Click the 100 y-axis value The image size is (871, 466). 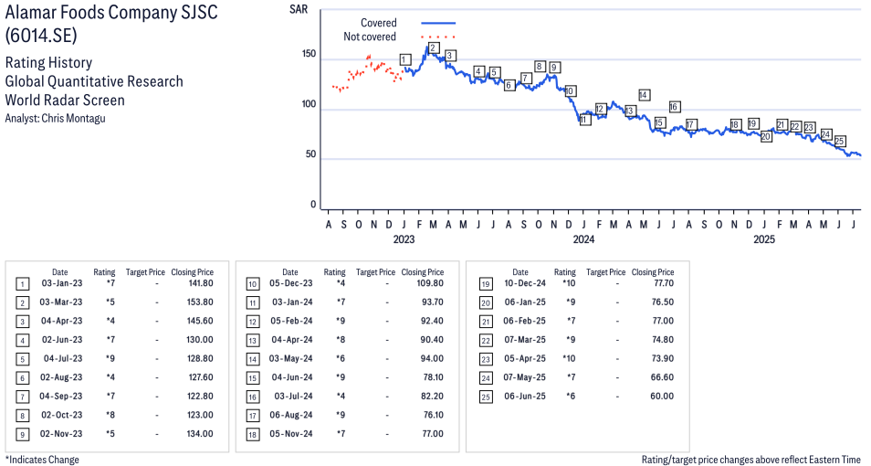tap(309, 104)
